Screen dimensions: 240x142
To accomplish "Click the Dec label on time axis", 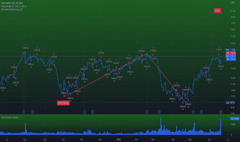I will [100, 139].
